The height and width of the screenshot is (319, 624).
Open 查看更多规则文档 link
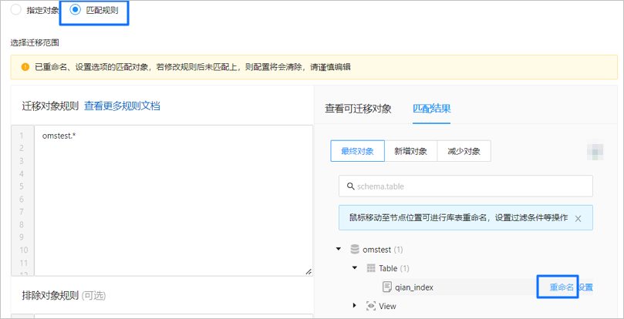click(122, 106)
